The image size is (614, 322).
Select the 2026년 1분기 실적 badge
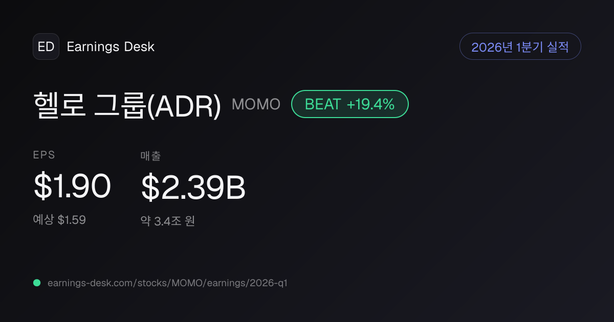click(x=520, y=47)
